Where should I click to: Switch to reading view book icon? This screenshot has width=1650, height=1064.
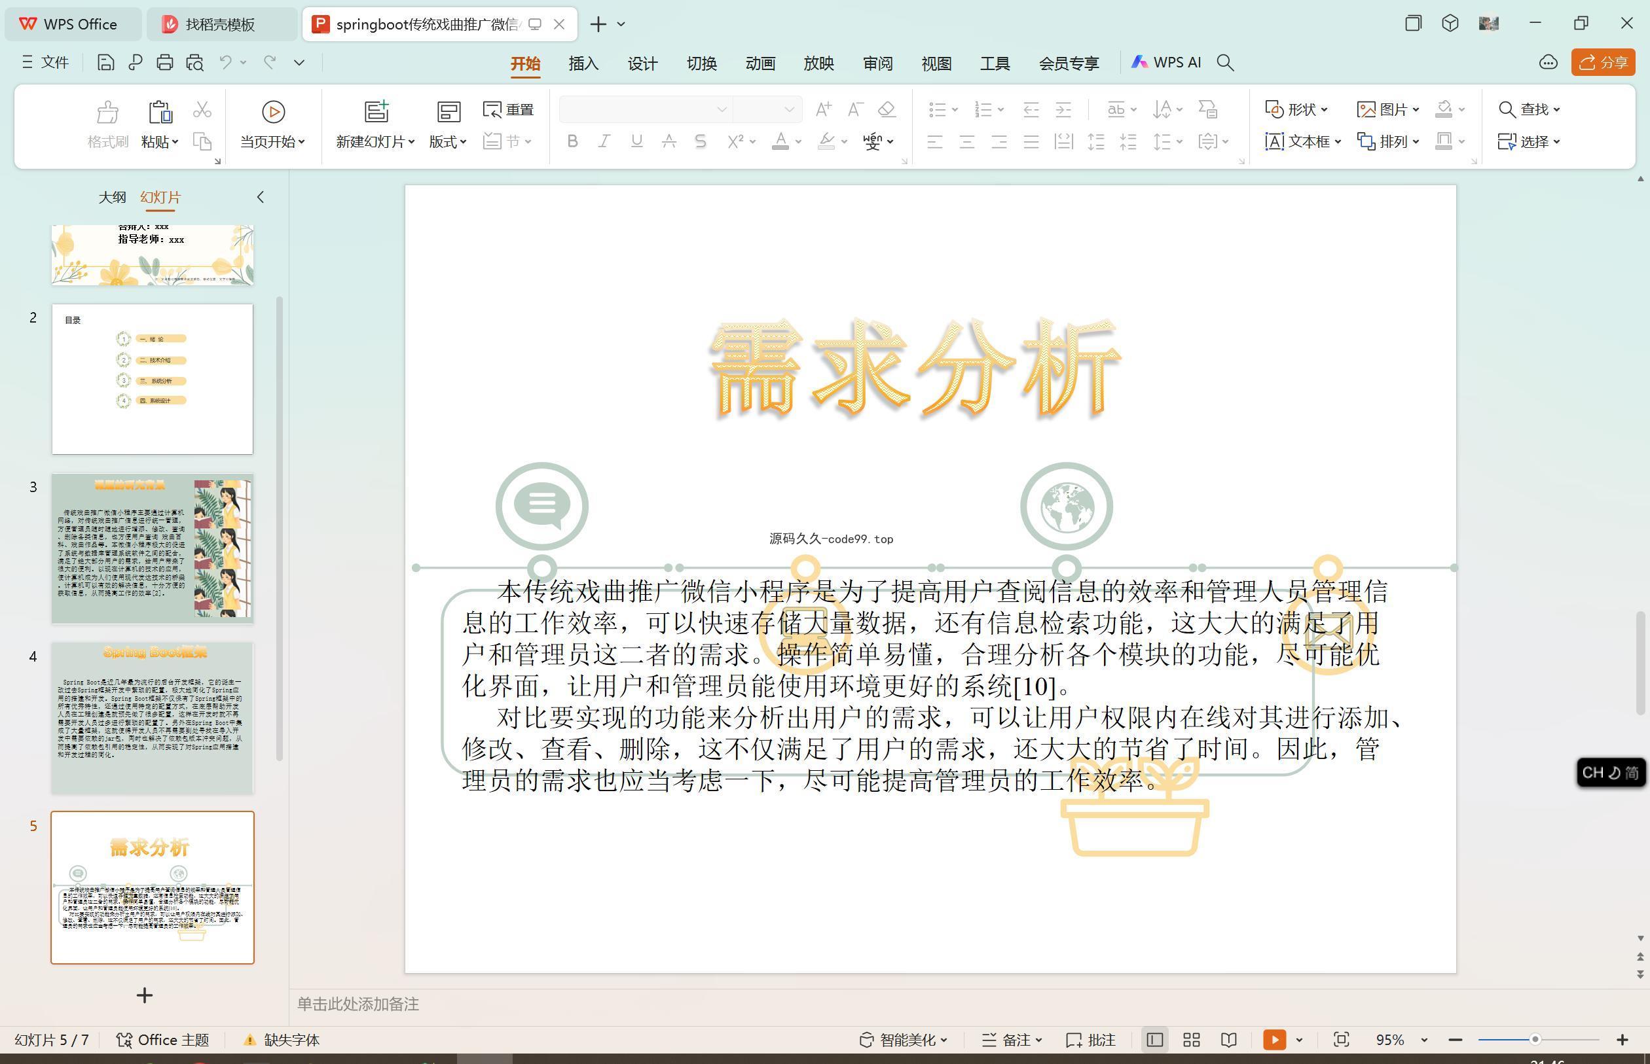pos(1228,1040)
